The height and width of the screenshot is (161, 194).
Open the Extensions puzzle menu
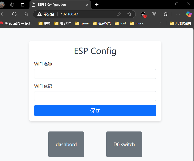166,14
